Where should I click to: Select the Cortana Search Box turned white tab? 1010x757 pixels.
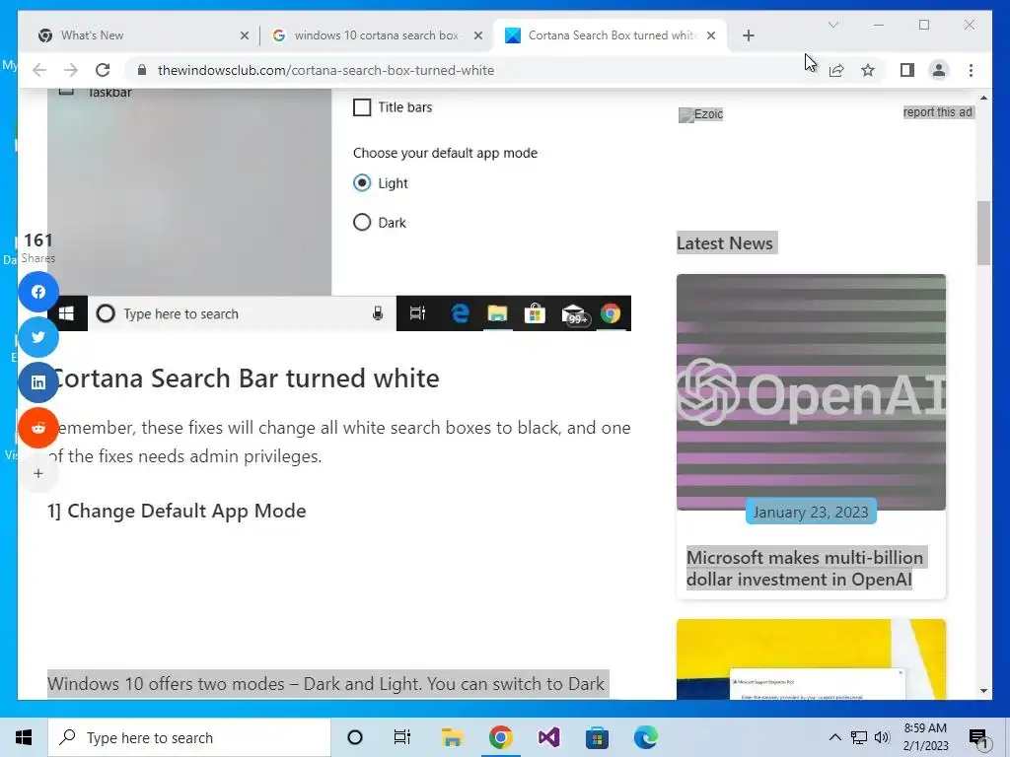pos(611,35)
